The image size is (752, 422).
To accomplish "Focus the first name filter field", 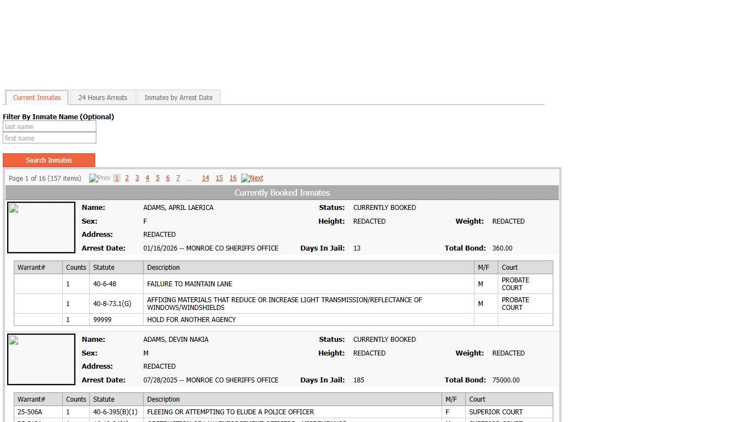I will click(50, 138).
